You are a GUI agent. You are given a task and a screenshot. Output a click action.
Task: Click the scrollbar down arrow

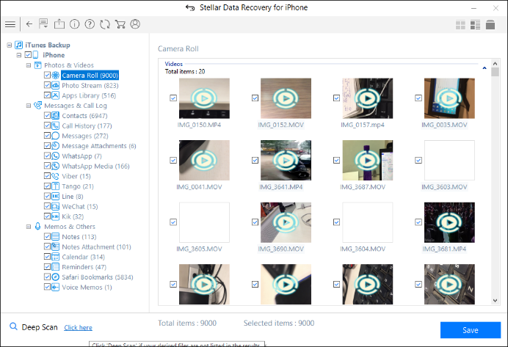pyautogui.click(x=495, y=300)
